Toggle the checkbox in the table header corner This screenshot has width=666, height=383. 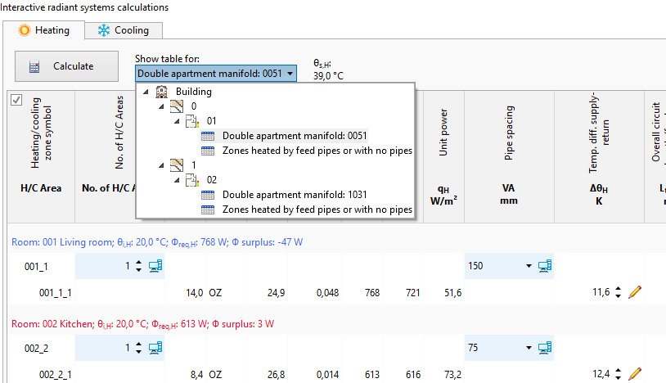tap(16, 100)
